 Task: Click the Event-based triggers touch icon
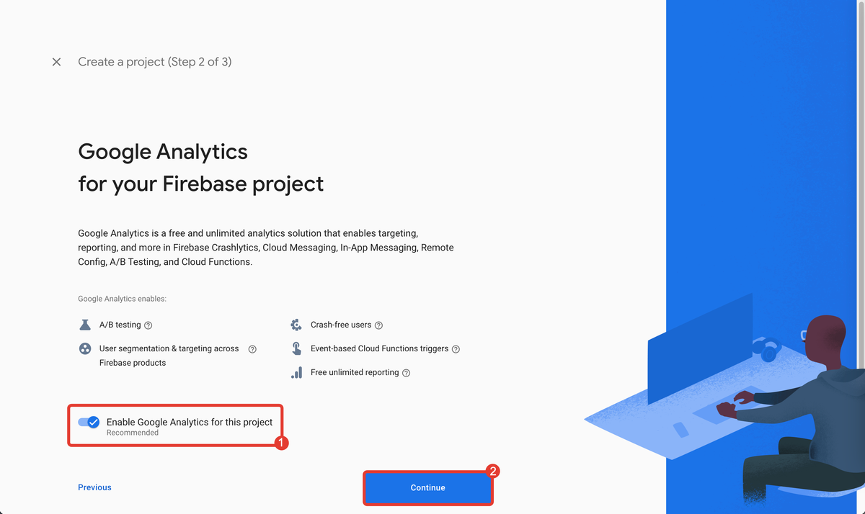coord(296,348)
